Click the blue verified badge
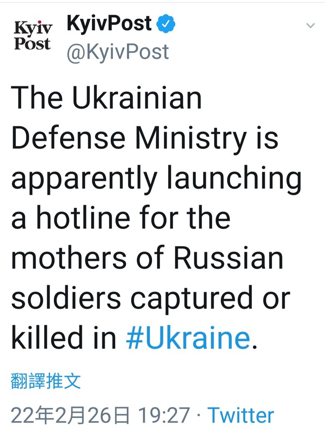 (x=166, y=24)
